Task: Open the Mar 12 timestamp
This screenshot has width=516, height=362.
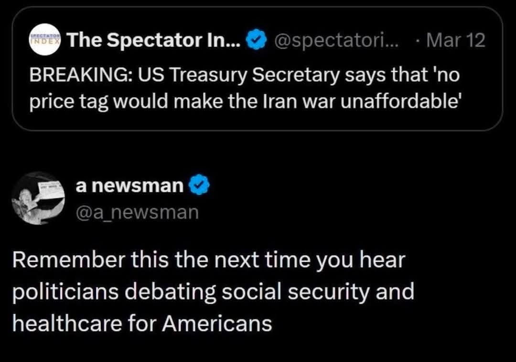Action: click(457, 41)
